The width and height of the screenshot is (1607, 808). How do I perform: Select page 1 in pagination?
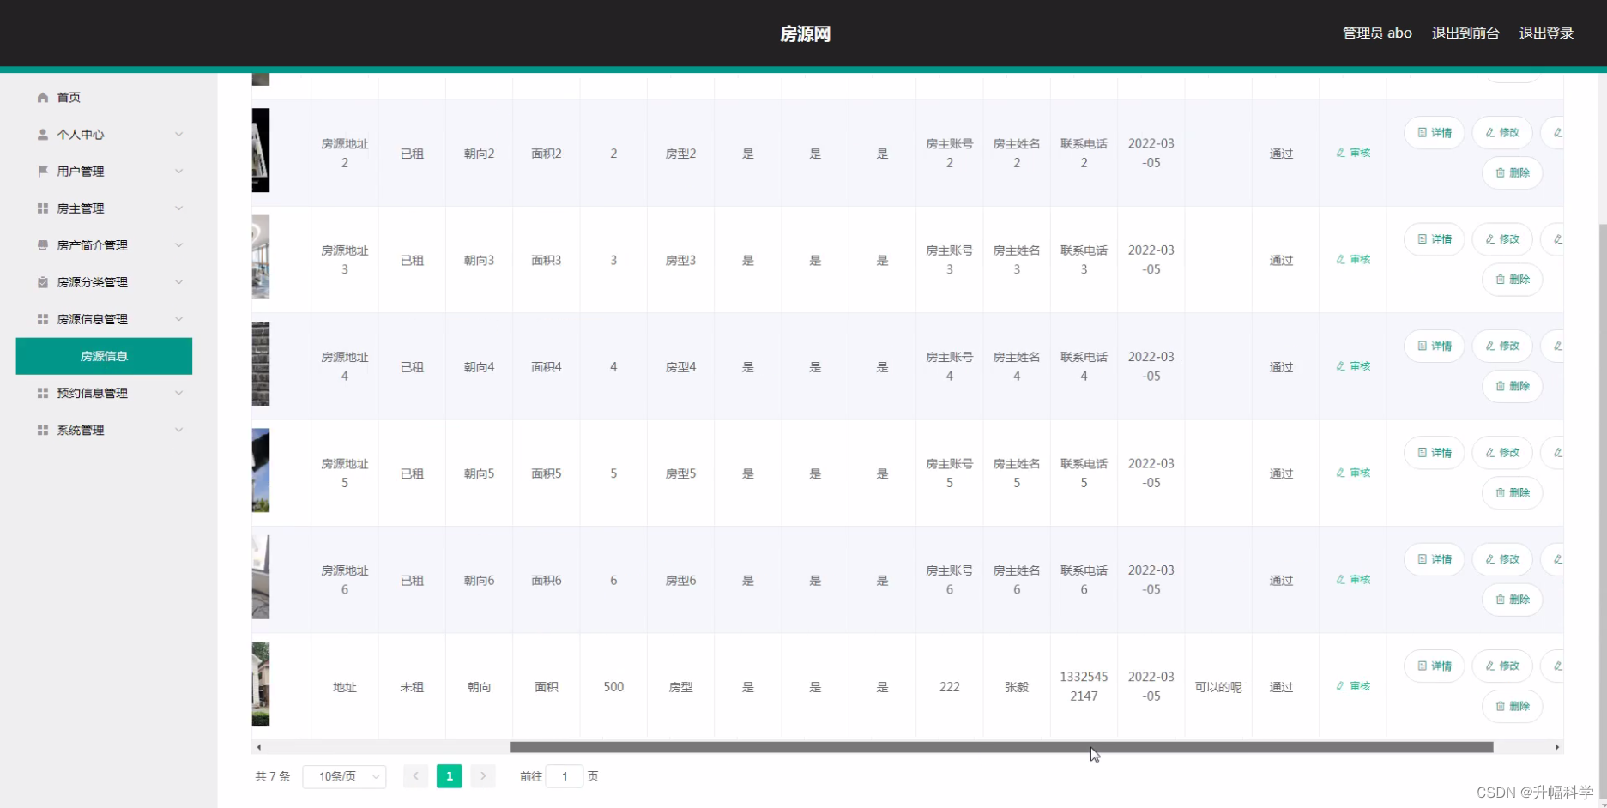point(450,776)
